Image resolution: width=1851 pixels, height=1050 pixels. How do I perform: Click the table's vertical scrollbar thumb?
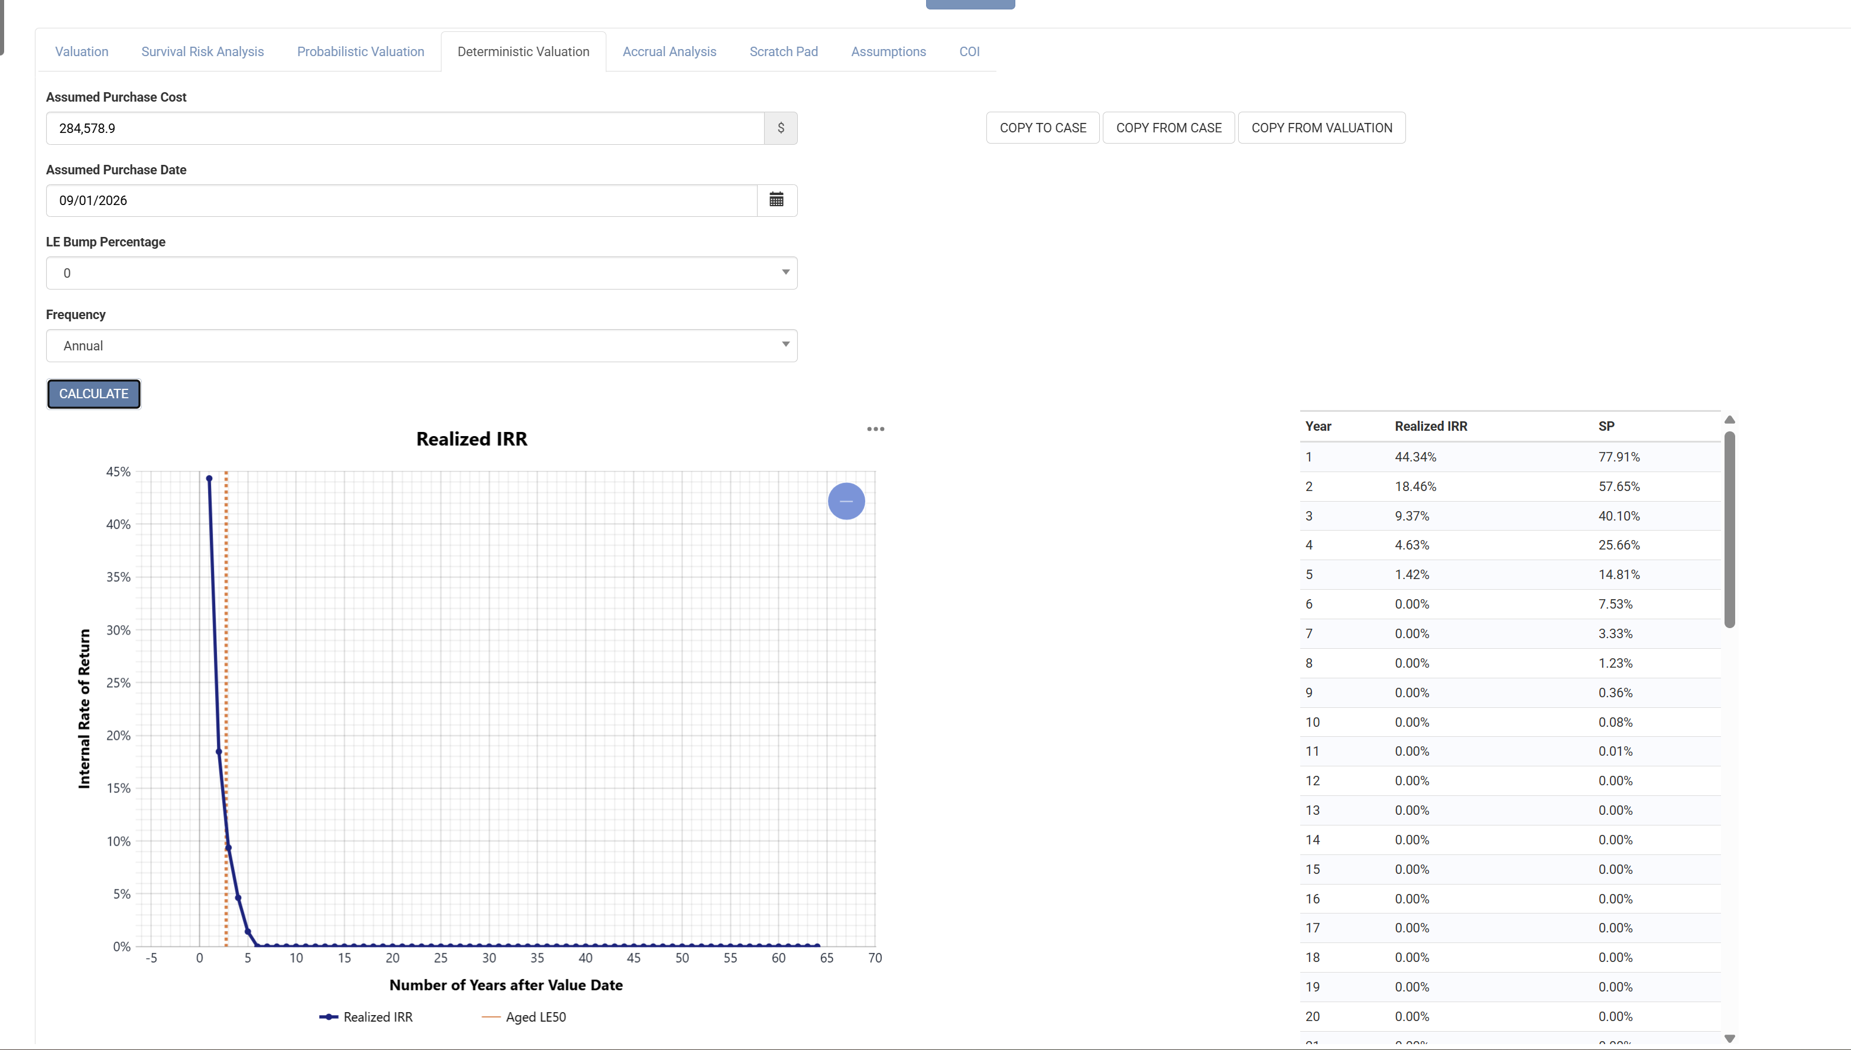(x=1729, y=530)
